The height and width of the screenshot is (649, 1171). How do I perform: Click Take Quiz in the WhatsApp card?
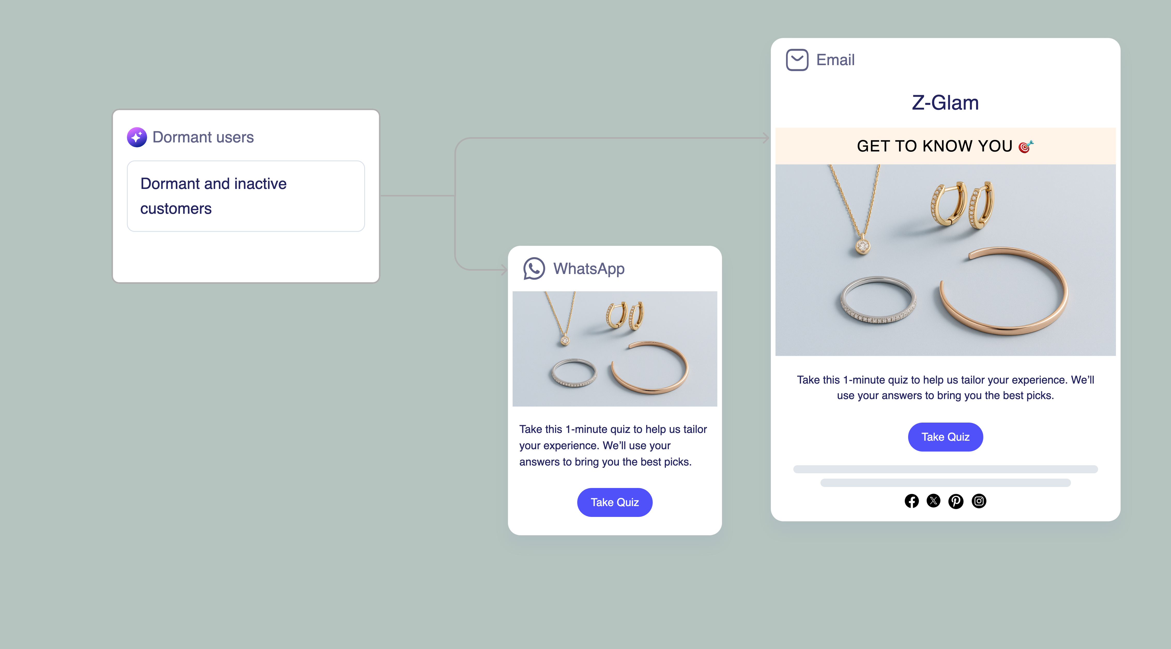pos(615,502)
